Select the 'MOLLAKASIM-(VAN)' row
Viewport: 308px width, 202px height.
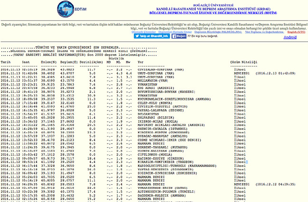(123, 81)
